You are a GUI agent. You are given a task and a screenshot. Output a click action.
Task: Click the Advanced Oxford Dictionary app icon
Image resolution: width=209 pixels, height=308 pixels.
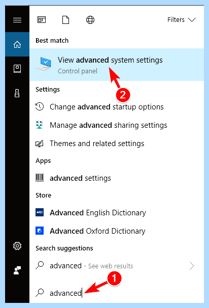click(40, 231)
